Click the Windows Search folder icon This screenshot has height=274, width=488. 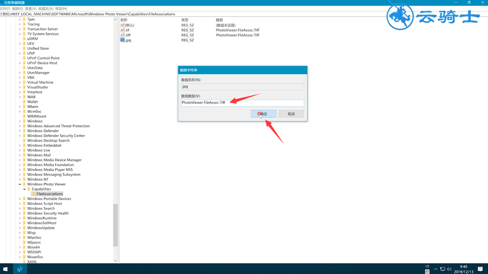(x=24, y=209)
